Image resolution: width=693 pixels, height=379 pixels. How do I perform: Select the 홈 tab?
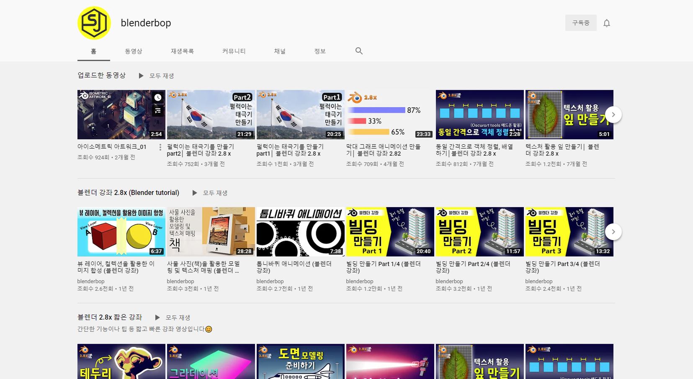94,51
